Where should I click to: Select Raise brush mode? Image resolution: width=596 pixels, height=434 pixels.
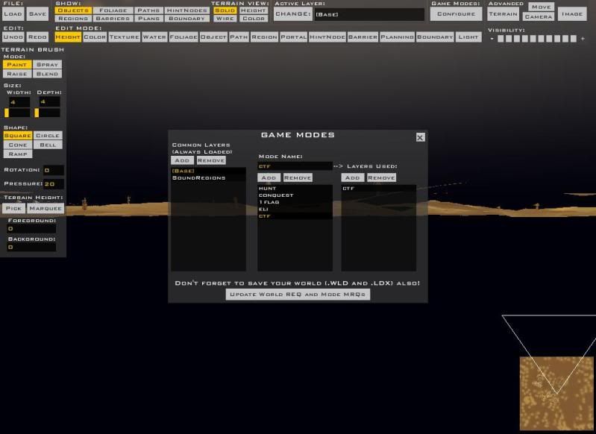(x=17, y=74)
